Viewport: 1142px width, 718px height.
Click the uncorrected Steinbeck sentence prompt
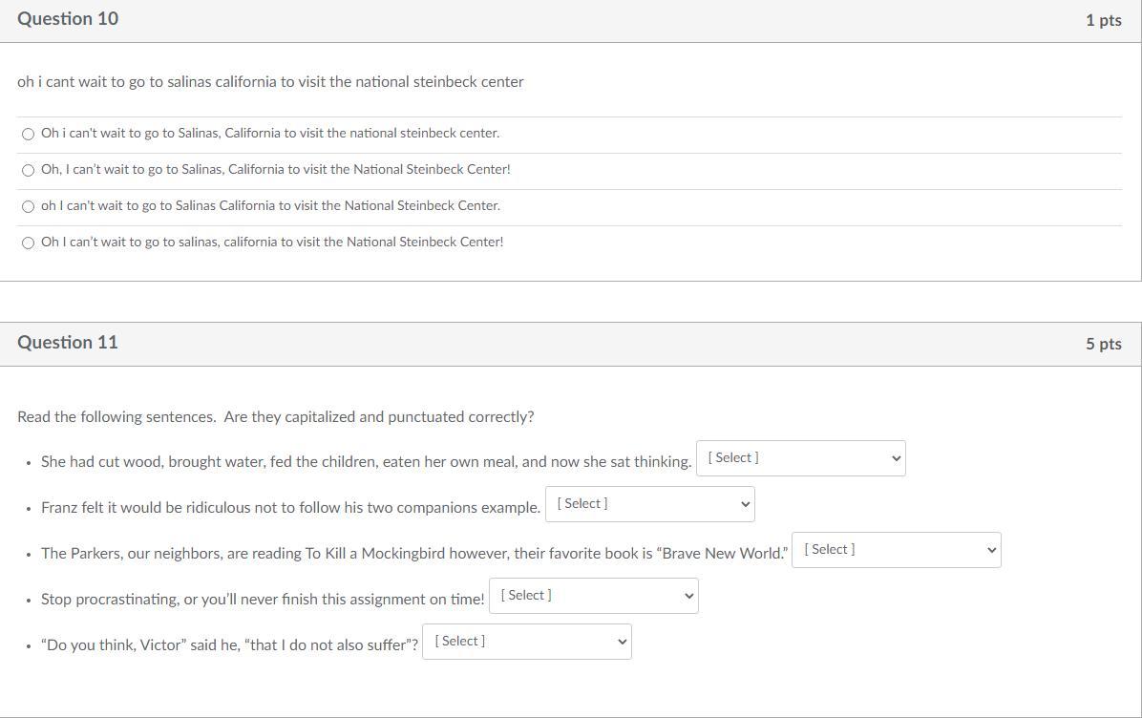(270, 82)
